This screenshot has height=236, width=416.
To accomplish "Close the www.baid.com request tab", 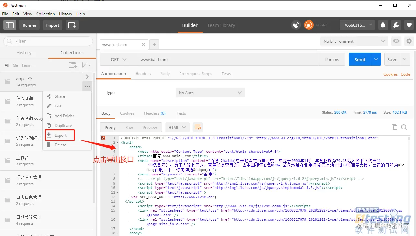I will [143, 45].
